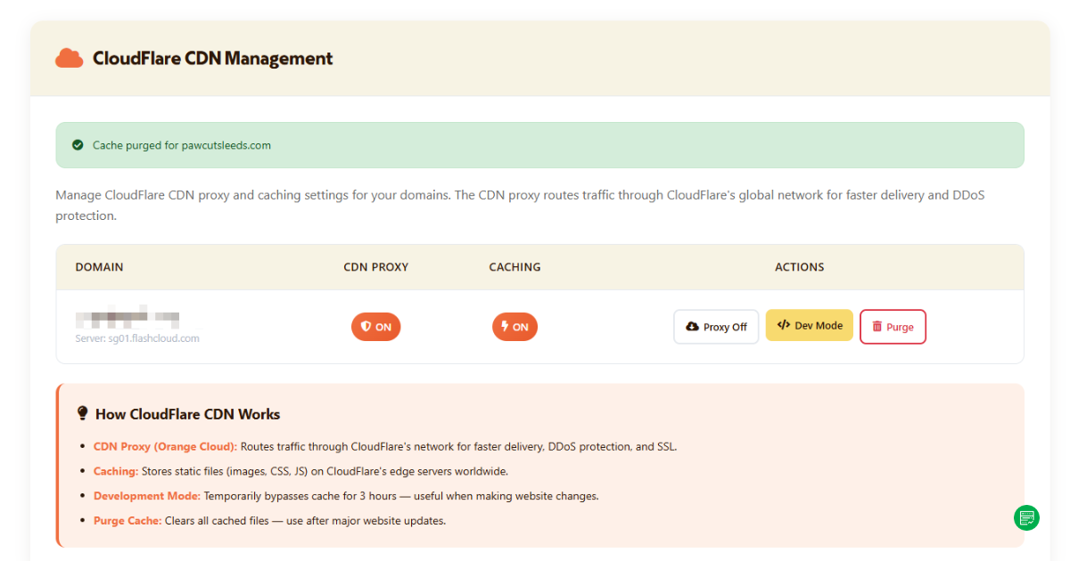Click the "How CloudFlare CDN Works" heading
This screenshot has height=561, width=1070.
[x=188, y=414]
